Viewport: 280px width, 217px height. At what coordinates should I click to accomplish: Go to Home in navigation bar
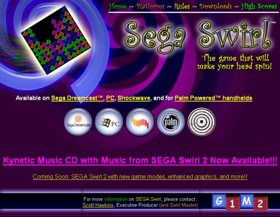[x=118, y=6]
